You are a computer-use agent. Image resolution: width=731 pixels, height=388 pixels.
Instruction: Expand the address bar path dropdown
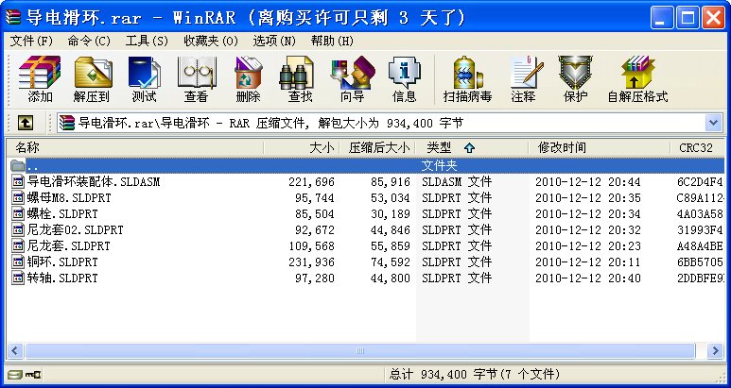[713, 123]
